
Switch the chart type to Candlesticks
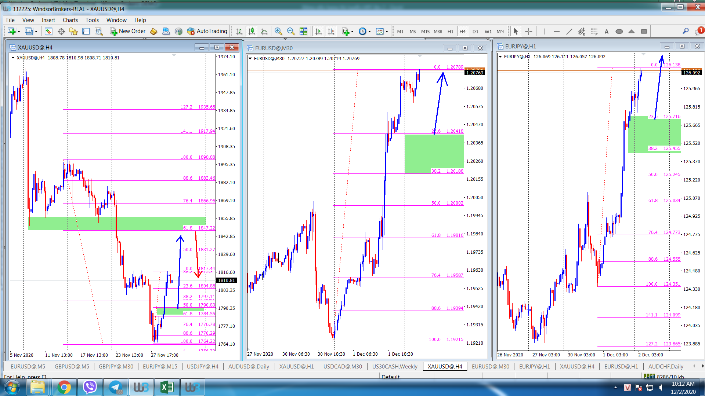[x=252, y=32]
